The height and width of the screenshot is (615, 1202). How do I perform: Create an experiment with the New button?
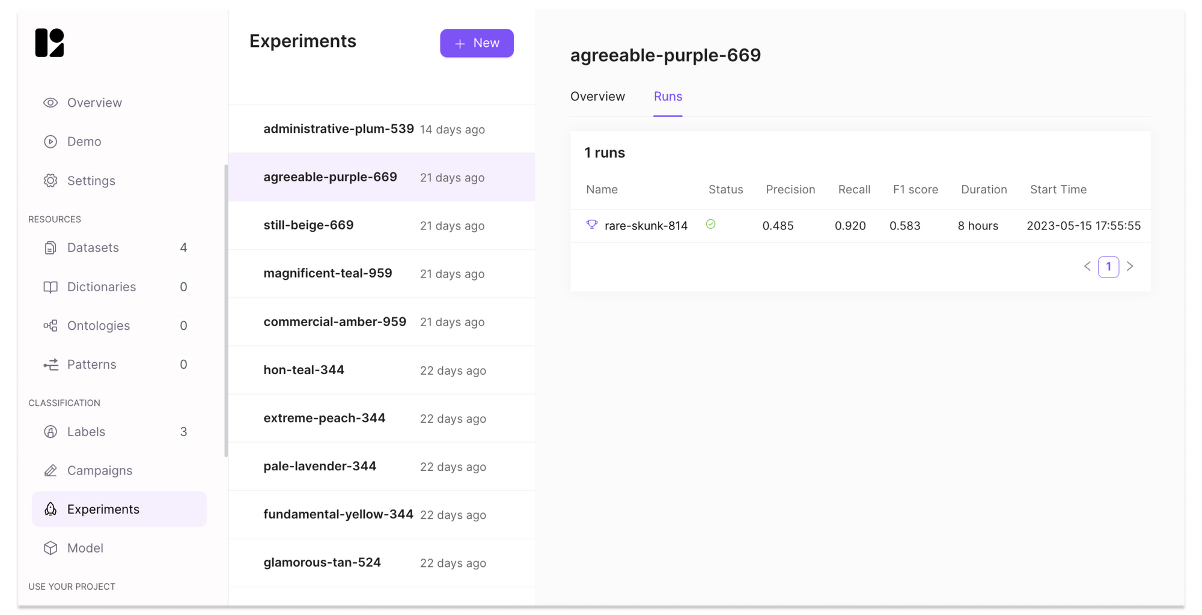point(477,43)
